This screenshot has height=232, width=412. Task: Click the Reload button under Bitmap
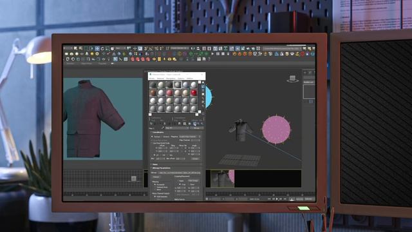(x=156, y=177)
